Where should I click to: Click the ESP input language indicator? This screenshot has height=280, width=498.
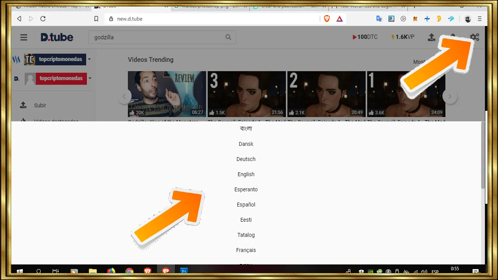pyautogui.click(x=435, y=271)
